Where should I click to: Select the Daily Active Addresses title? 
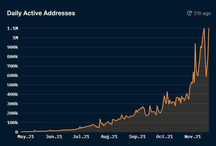click(x=41, y=13)
